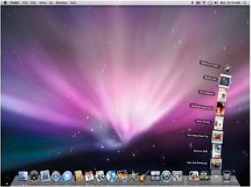Launch iTunes from the Dock
251x187 pixels.
coord(111,176)
